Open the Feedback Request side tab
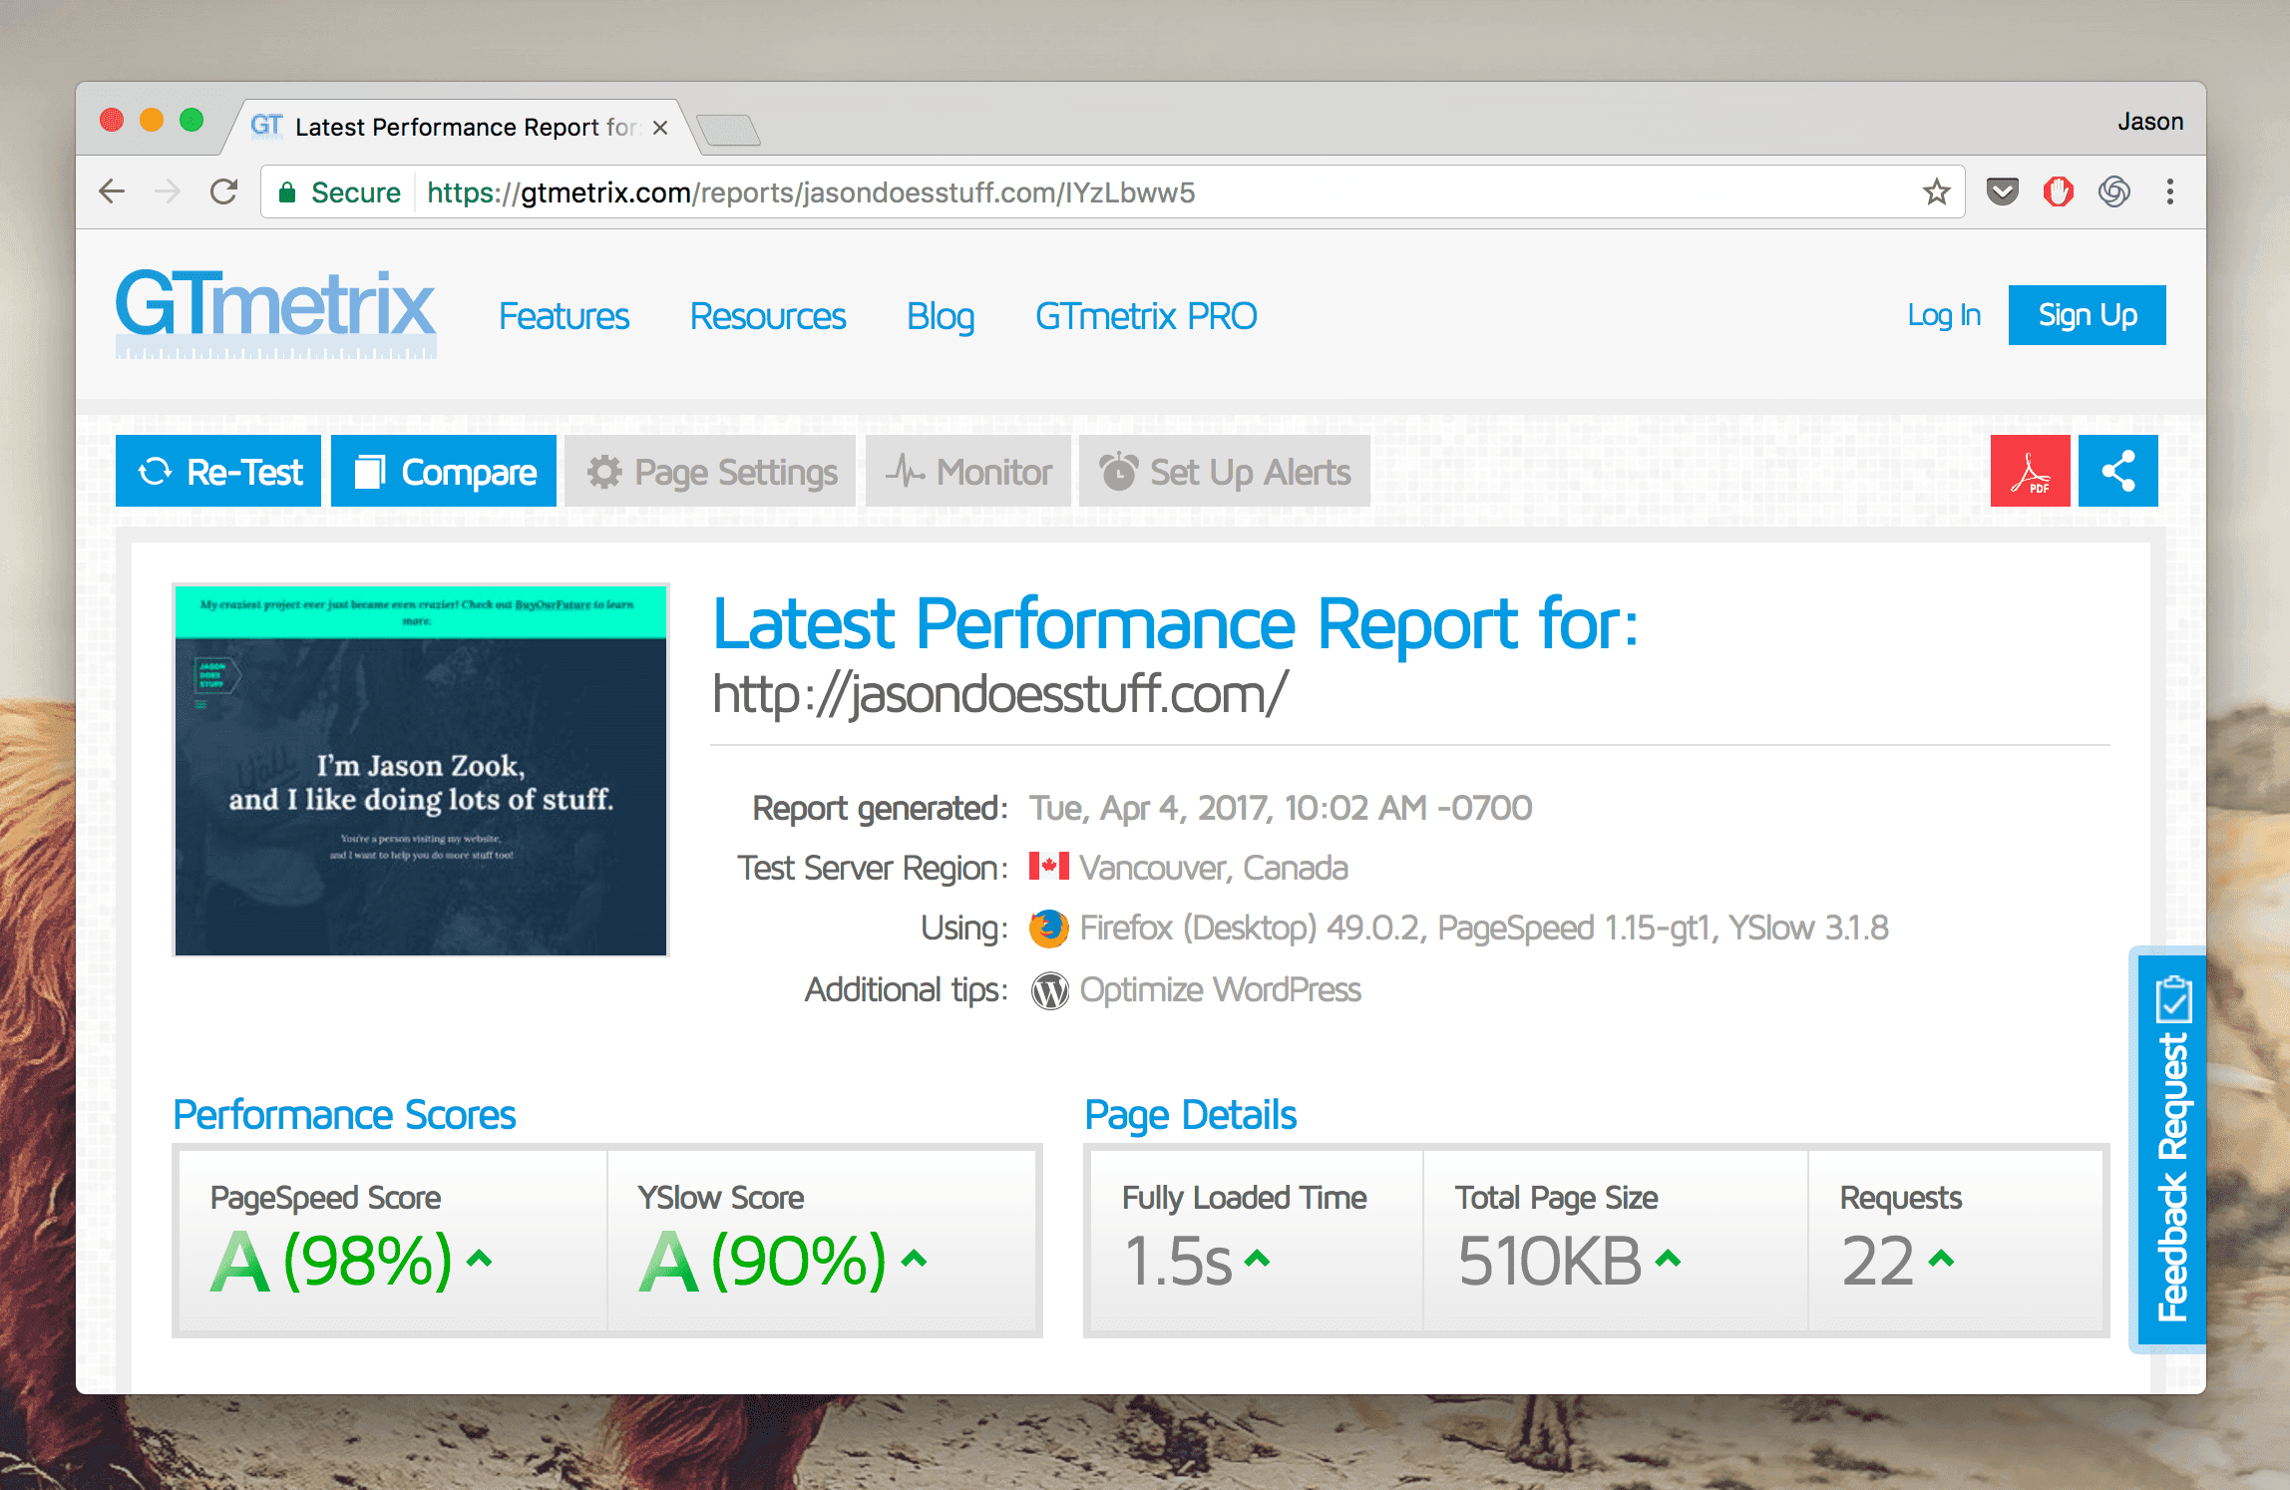Viewport: 2290px width, 1490px height. point(2171,1151)
